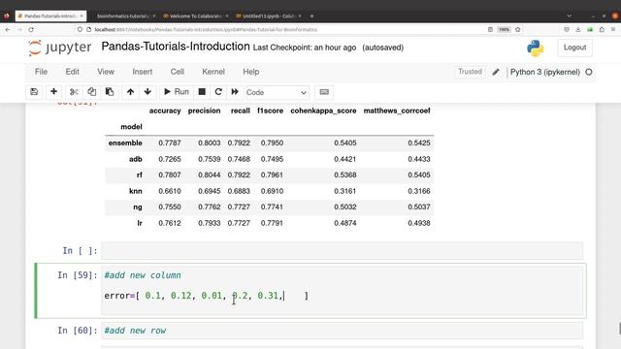This screenshot has height=349, width=621.
Task: Click the Logout button
Action: tap(574, 48)
